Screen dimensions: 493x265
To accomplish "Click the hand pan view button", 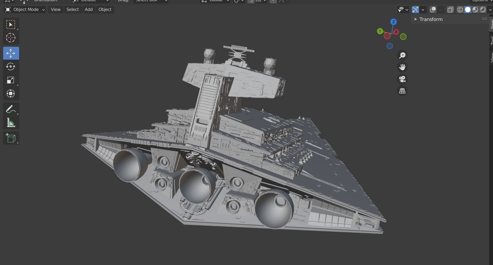I will [x=402, y=67].
